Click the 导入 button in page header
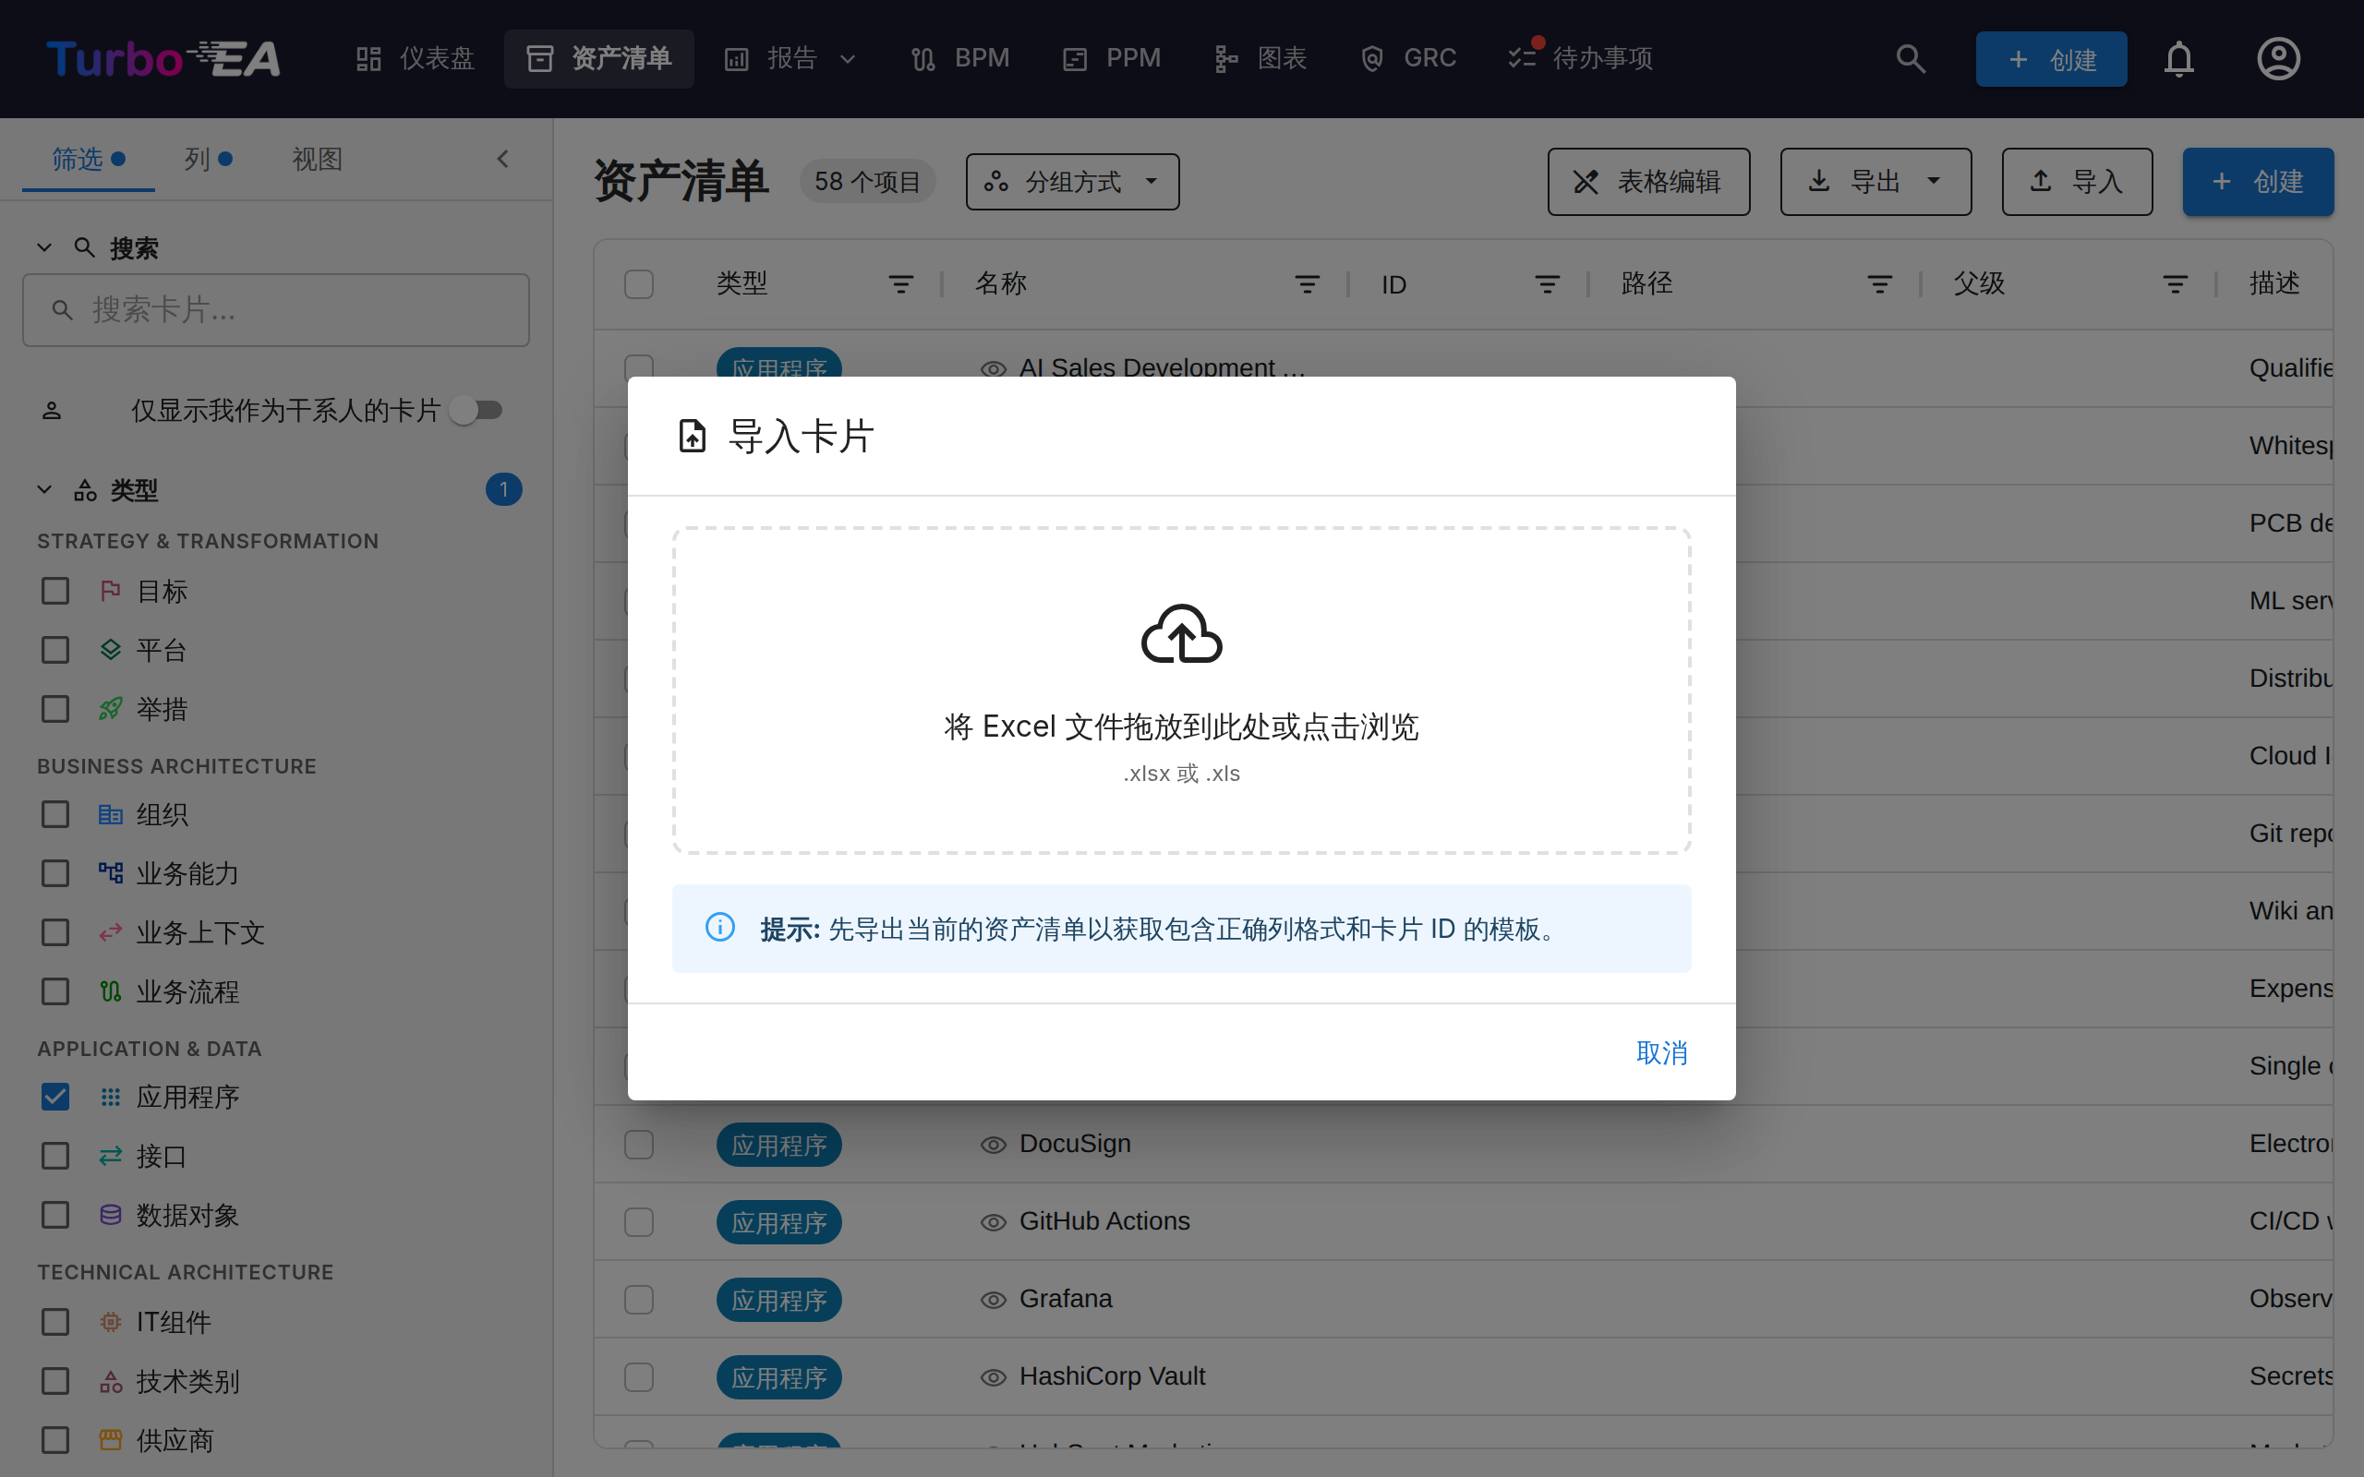This screenshot has width=2364, height=1477. [2077, 182]
